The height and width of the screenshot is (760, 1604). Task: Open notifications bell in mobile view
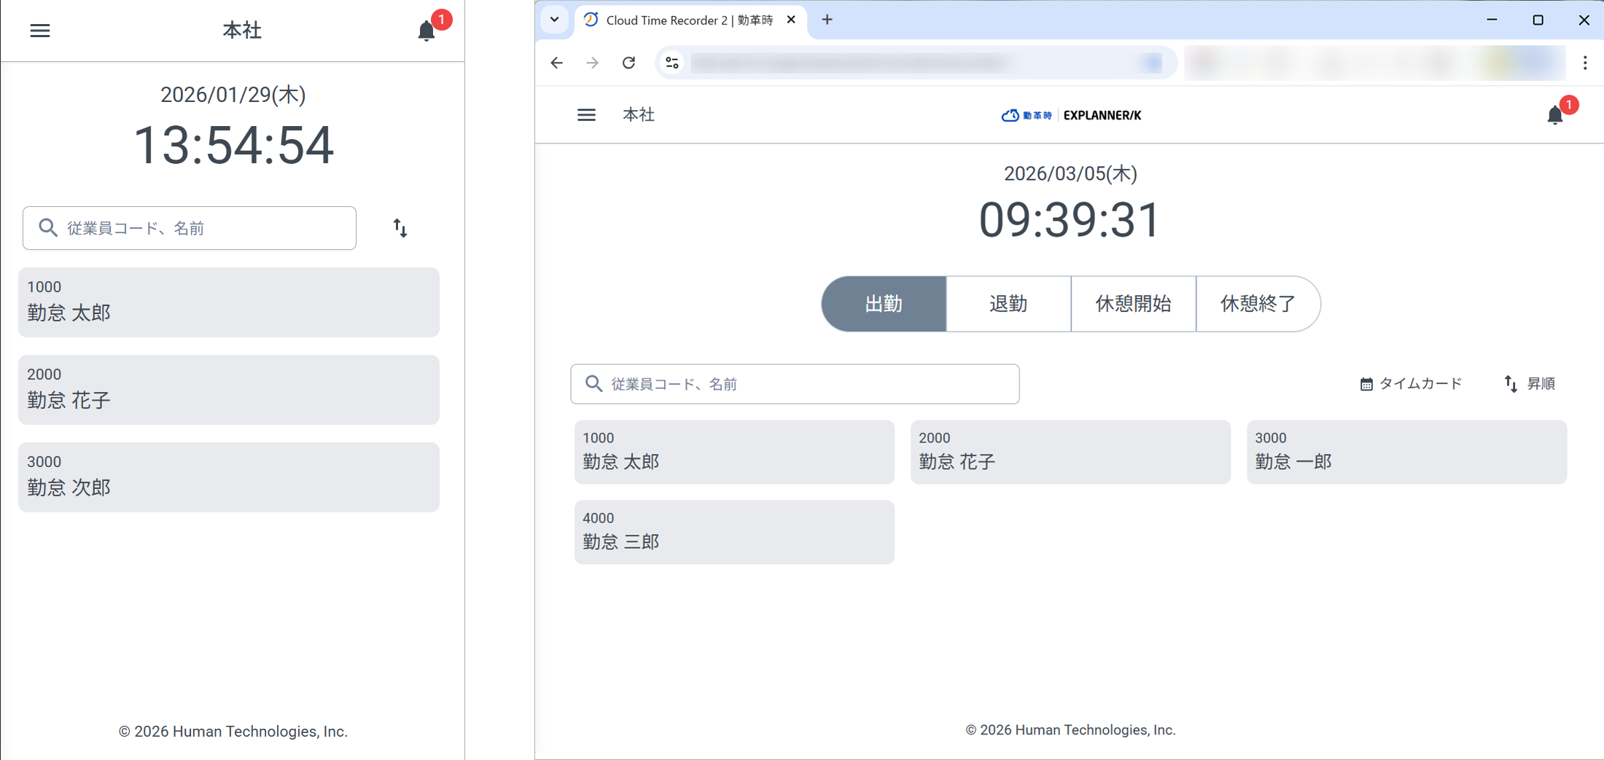[x=427, y=31]
